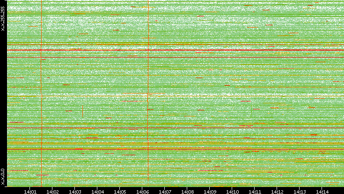
Task: Click the 14:13 time axis label
Action: click(x=300, y=192)
